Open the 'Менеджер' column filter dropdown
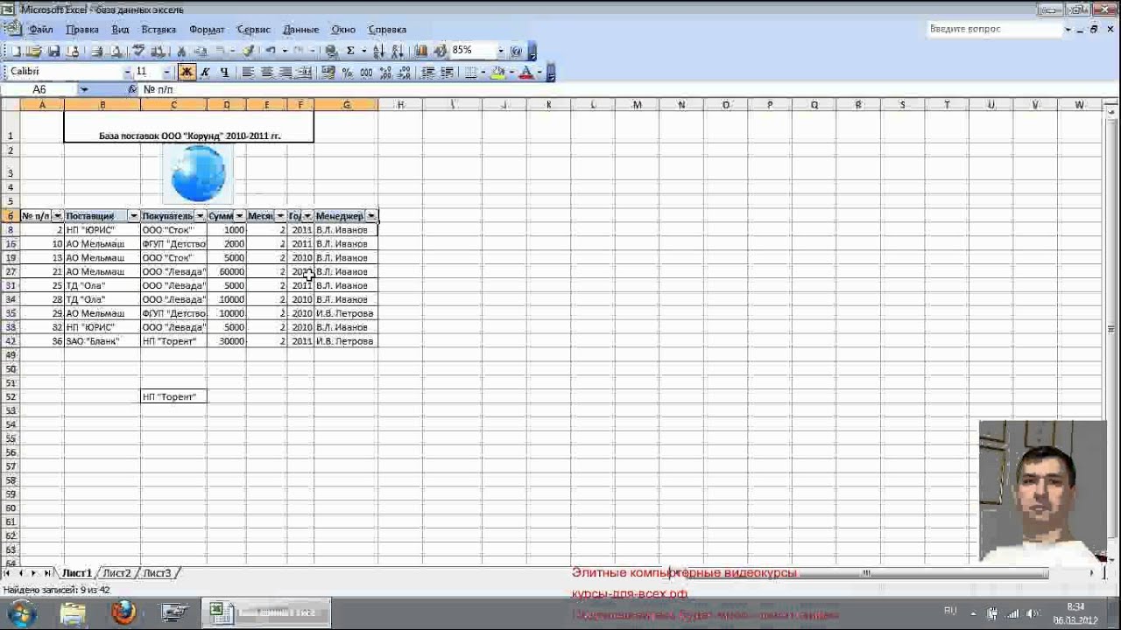Viewport: 1121px width, 630px height. click(x=371, y=216)
